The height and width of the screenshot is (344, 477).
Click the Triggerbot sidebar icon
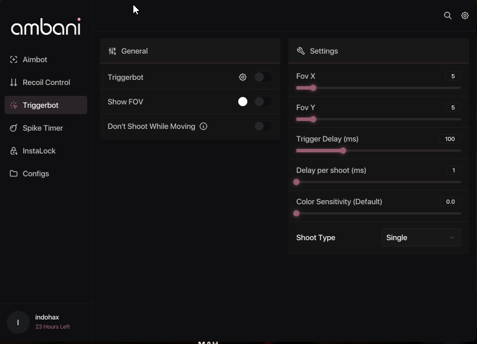(x=14, y=106)
